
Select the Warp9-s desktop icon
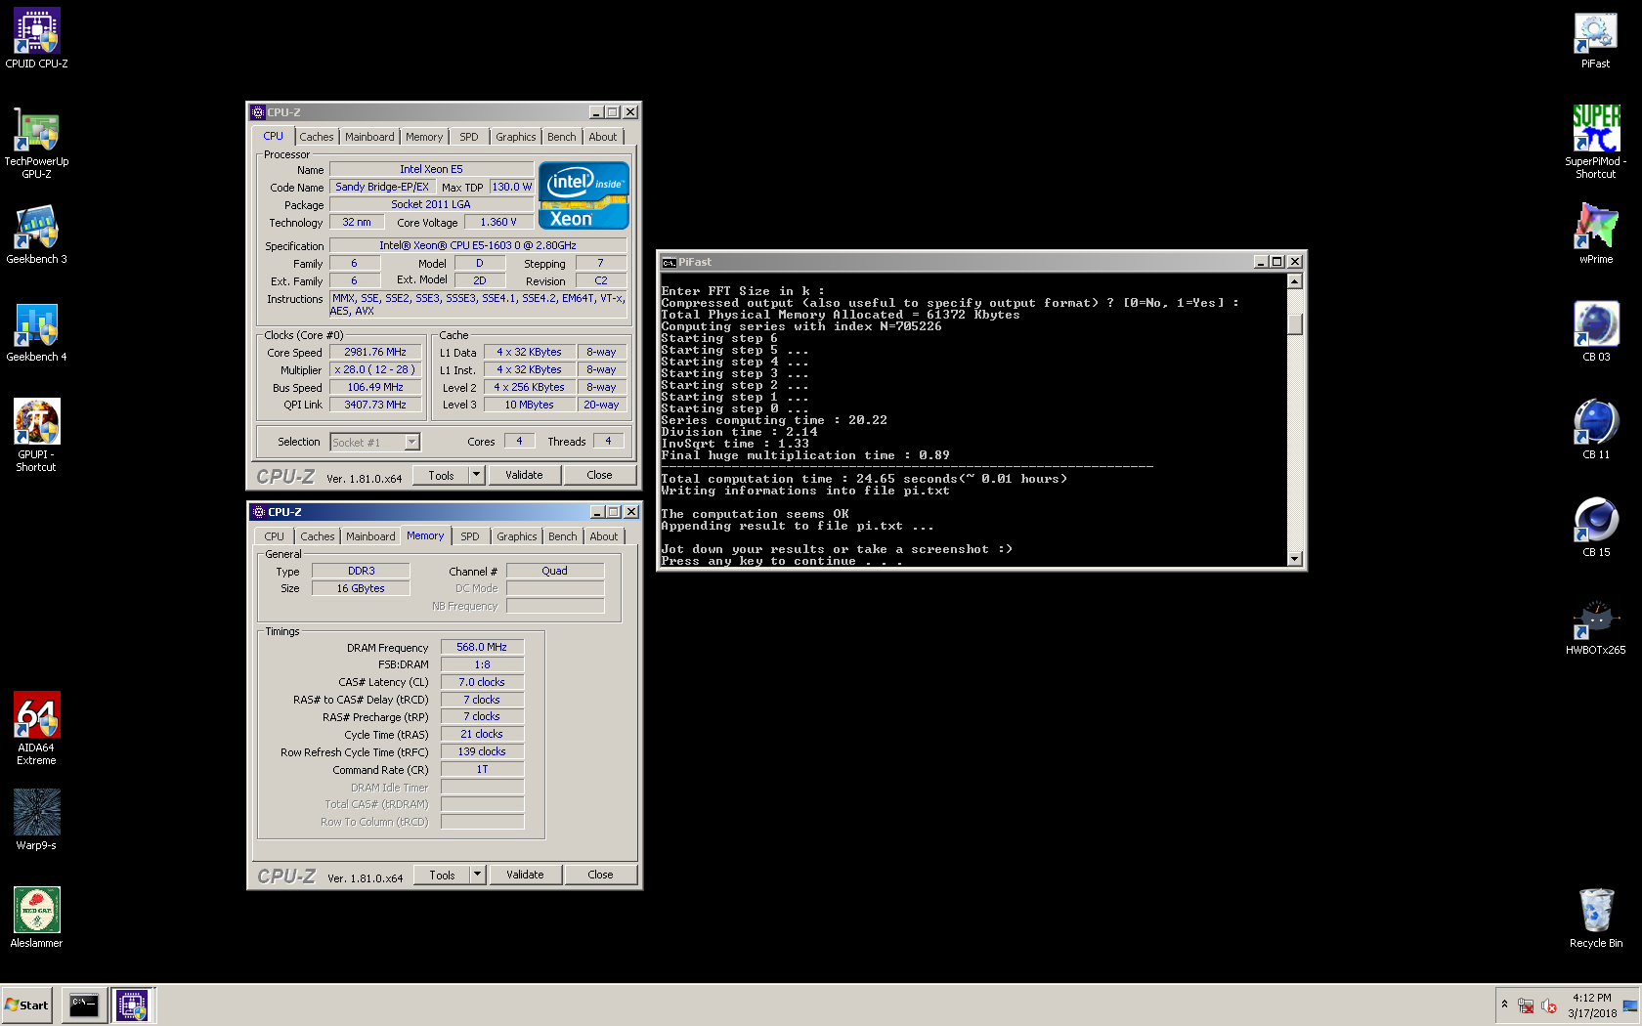click(36, 821)
